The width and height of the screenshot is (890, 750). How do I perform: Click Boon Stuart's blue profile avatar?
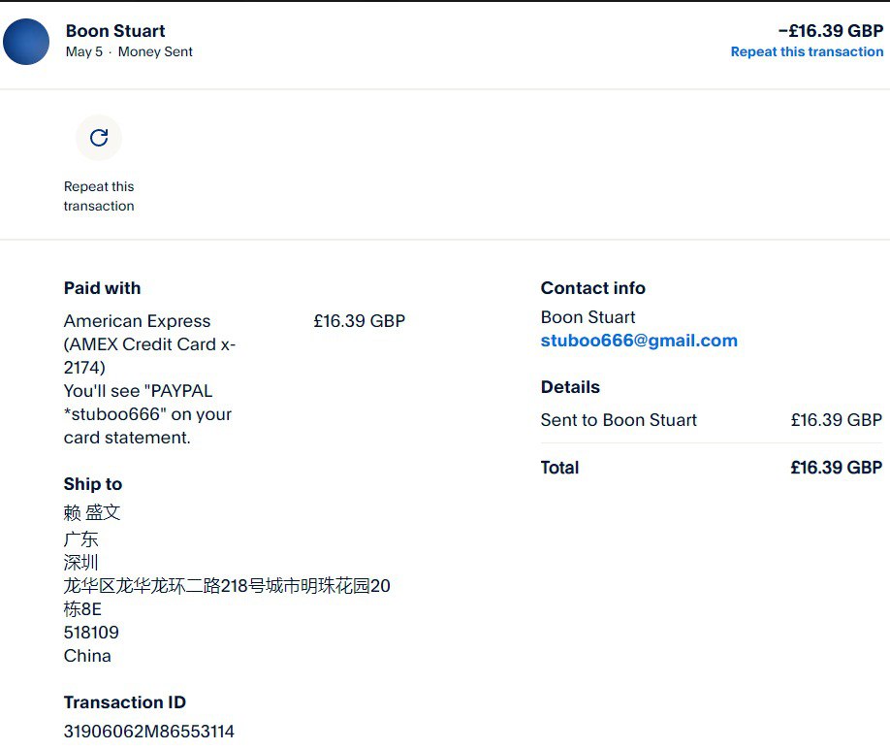click(x=26, y=42)
